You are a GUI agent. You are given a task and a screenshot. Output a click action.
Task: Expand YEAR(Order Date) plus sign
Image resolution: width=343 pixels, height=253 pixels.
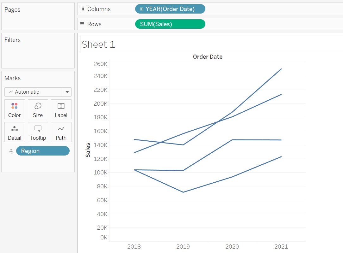(x=141, y=9)
